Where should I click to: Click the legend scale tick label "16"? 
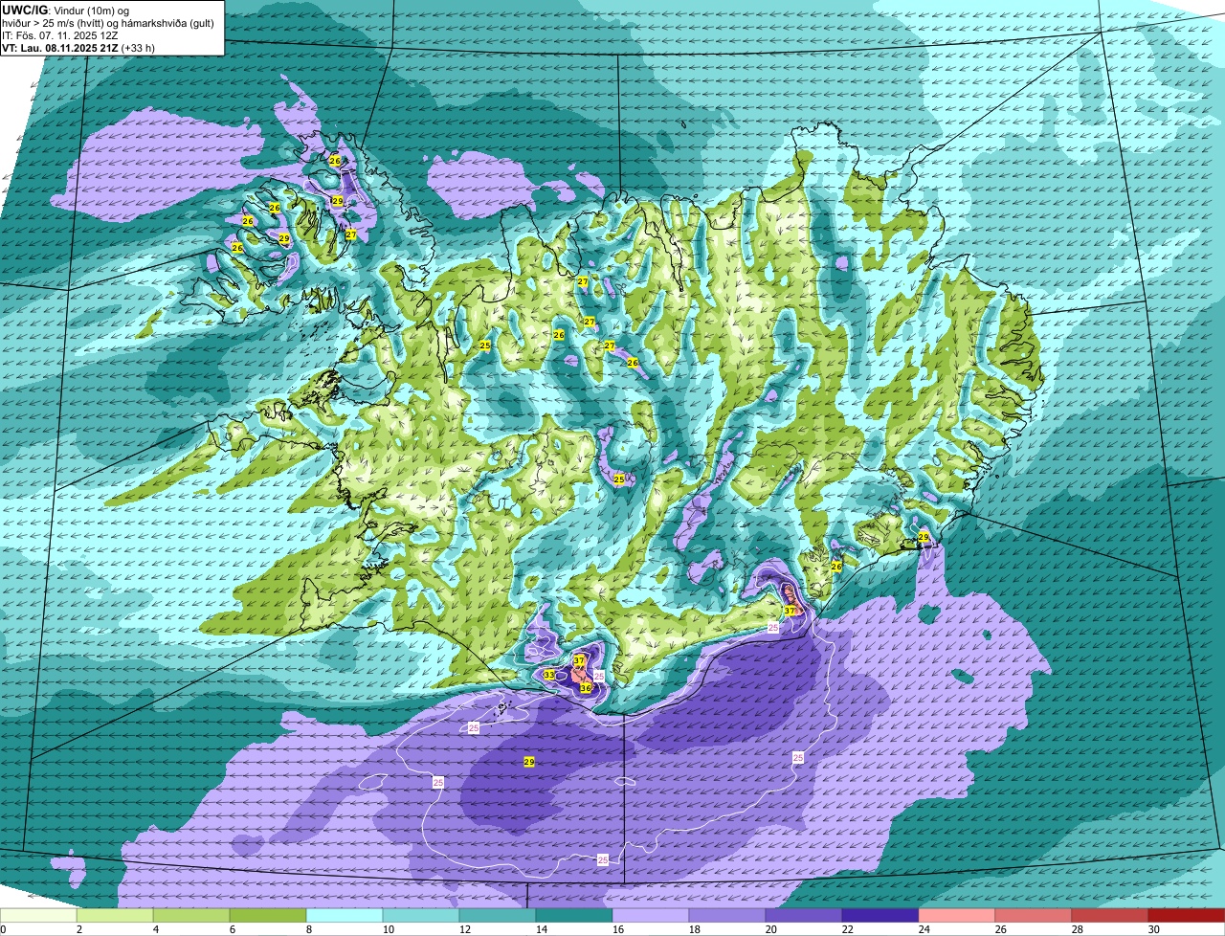617,929
